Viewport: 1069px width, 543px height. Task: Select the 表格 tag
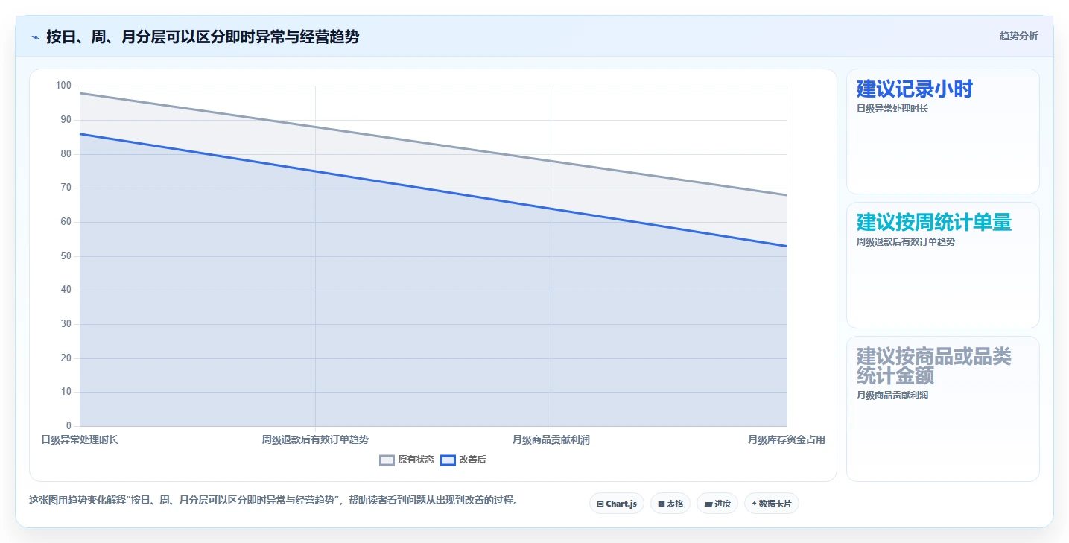click(x=670, y=504)
